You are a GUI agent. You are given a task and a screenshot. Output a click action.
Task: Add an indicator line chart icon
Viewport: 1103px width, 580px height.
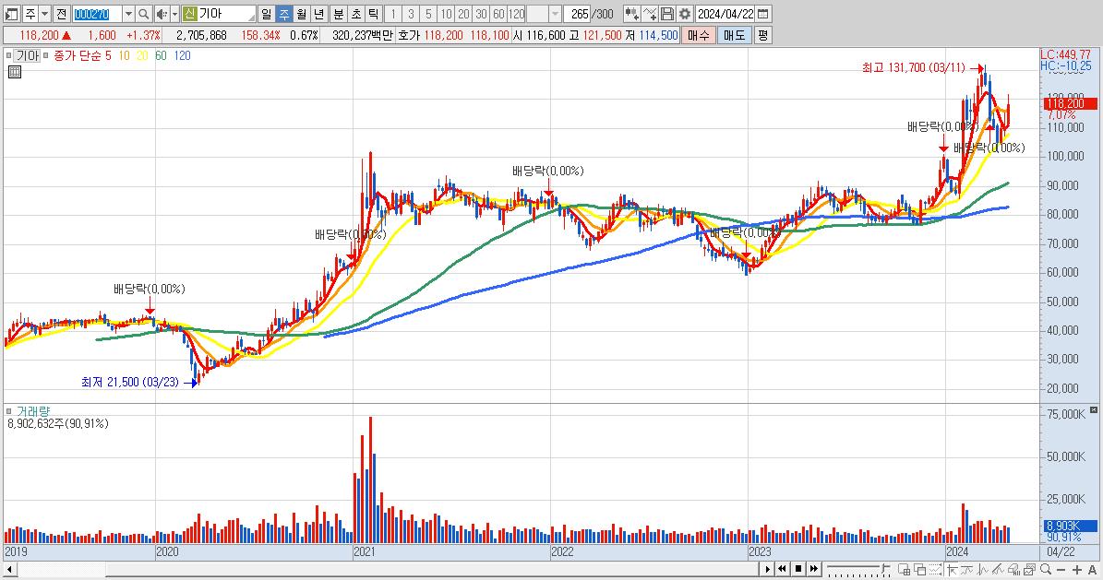[650, 14]
